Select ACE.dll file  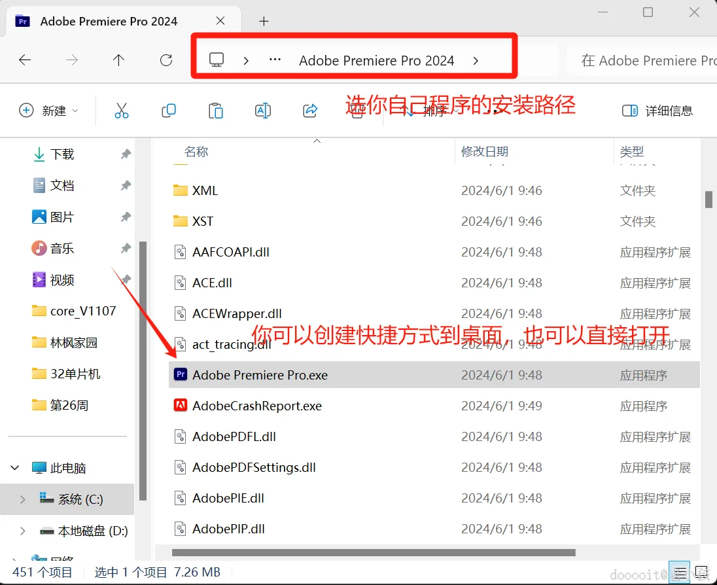203,283
